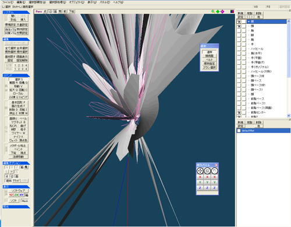
Task: Click the scale square icon in 操作パネル
Action: (207, 171)
